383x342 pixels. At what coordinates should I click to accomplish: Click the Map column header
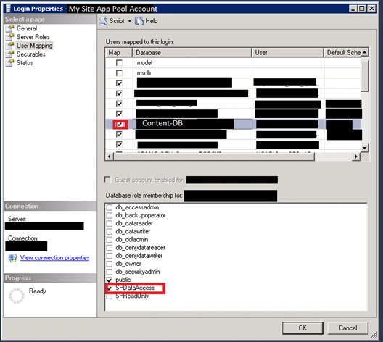[119, 53]
